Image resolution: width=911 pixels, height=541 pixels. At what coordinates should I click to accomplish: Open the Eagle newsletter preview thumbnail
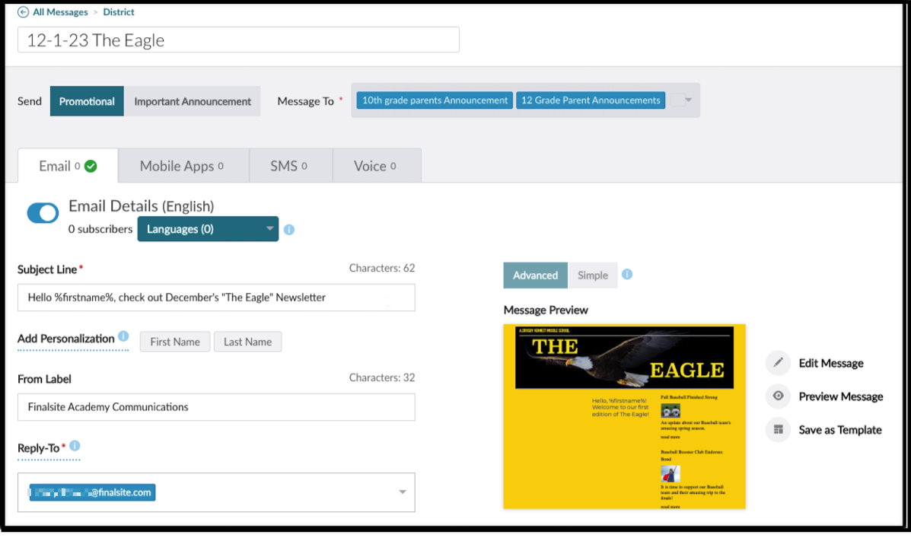pyautogui.click(x=624, y=417)
